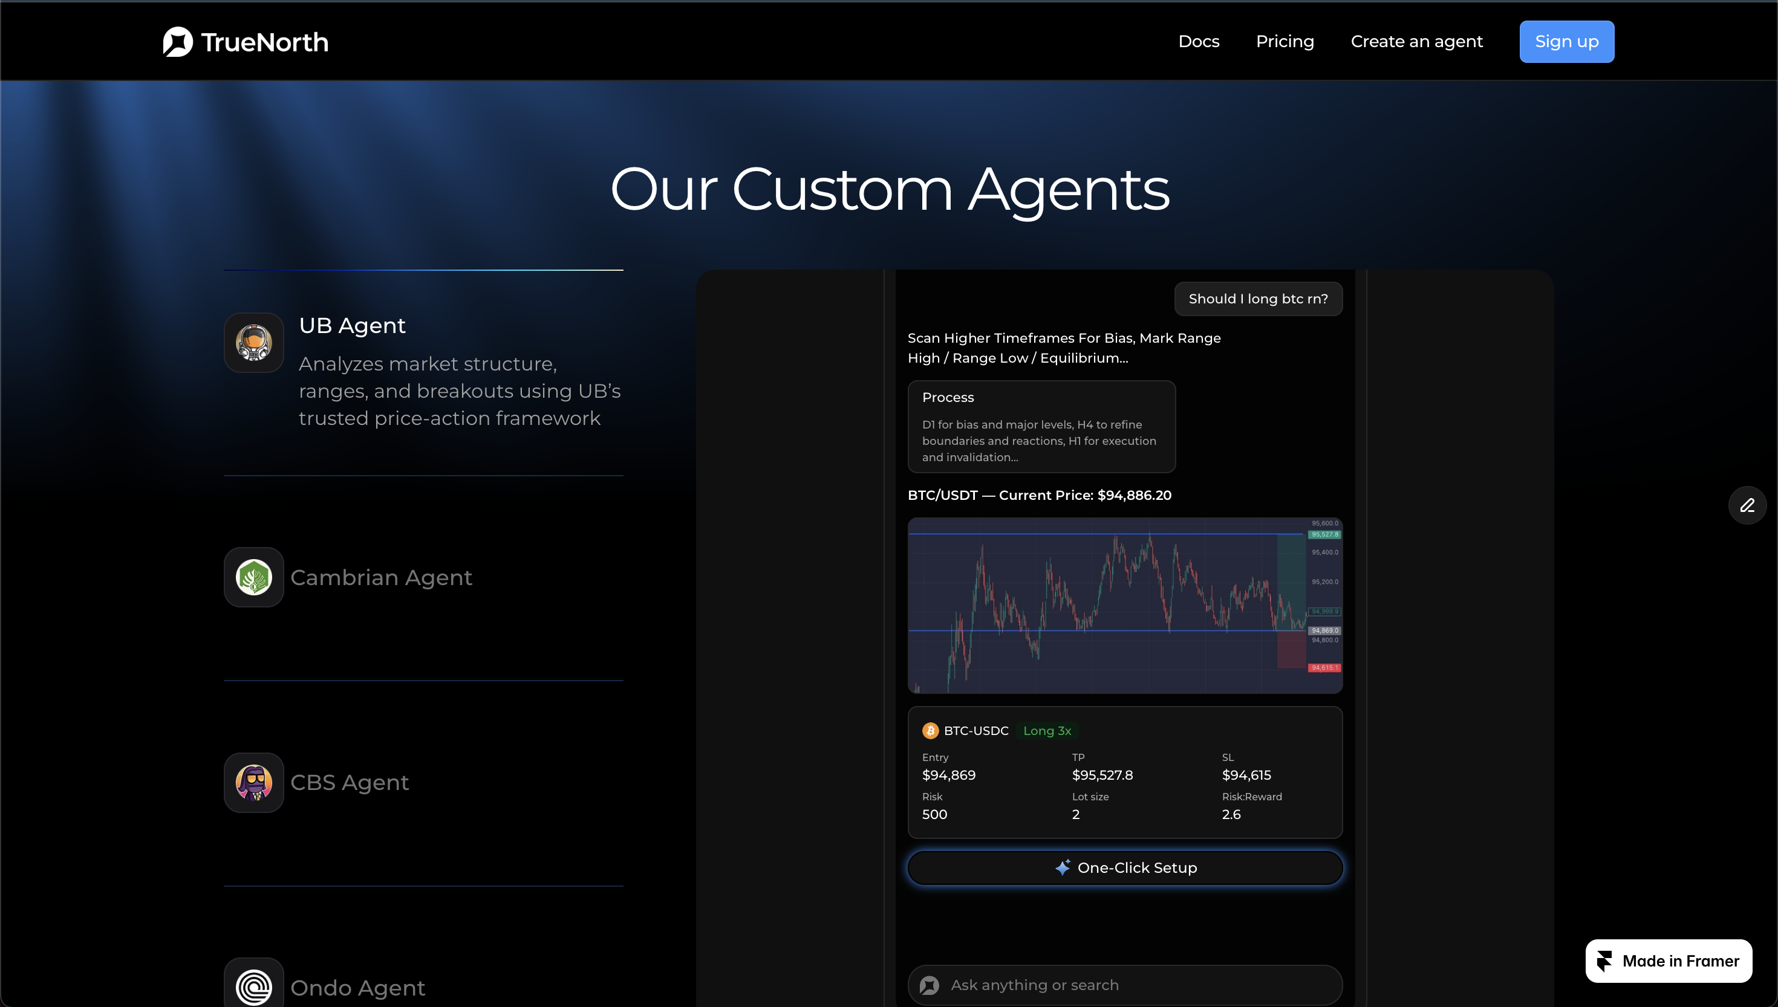Image resolution: width=1778 pixels, height=1007 pixels.
Task: Click the BTC price chart thumbnail
Action: click(x=1125, y=605)
